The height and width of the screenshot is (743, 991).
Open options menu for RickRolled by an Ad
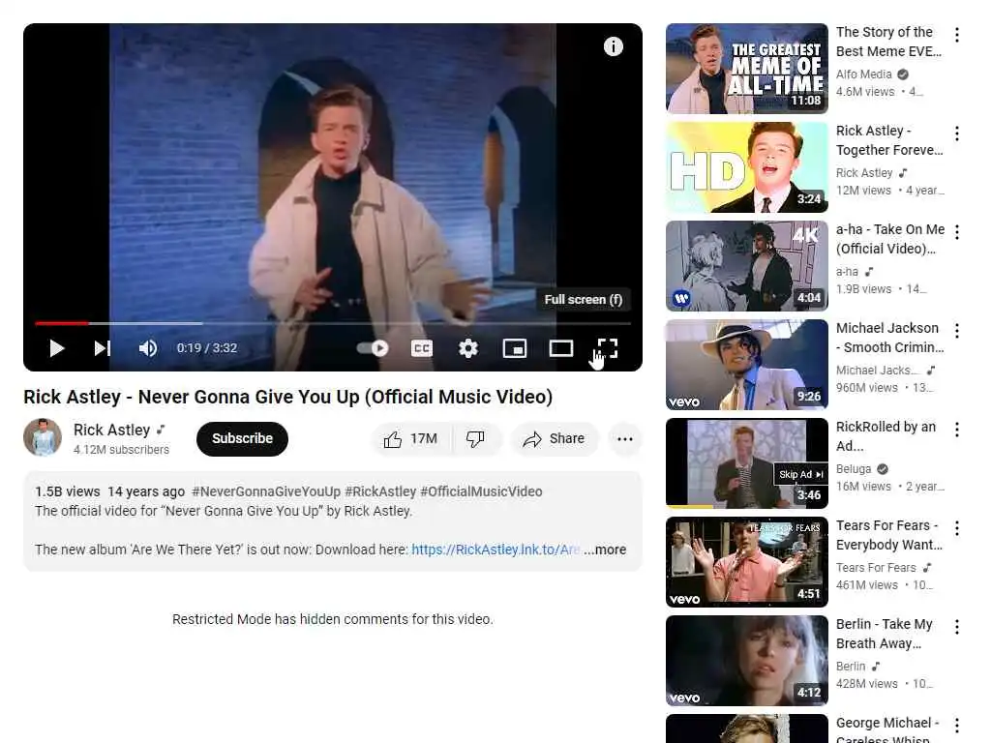pyautogui.click(x=957, y=430)
